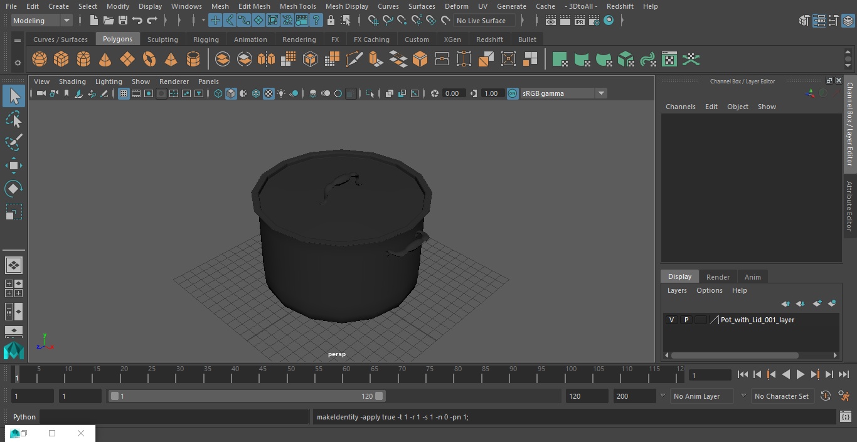Click the Play forwards button
The image size is (857, 442).
click(x=800, y=374)
